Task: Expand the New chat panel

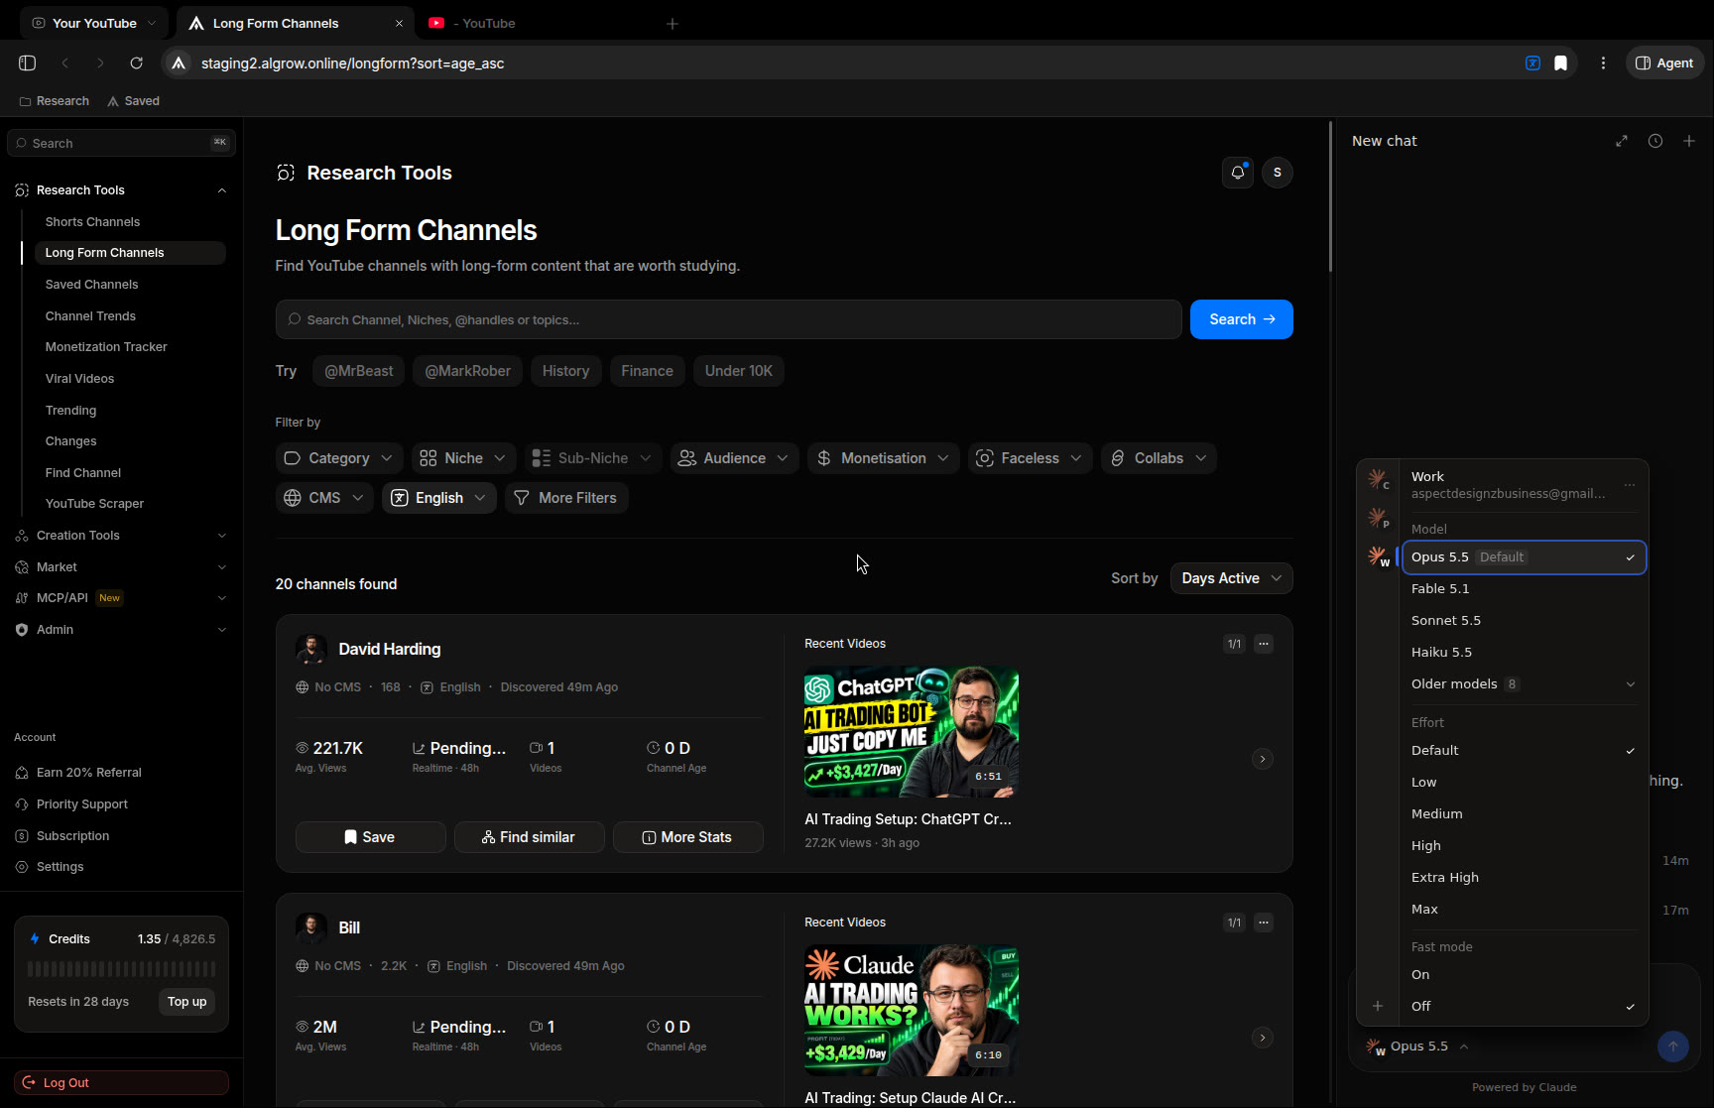Action: 1622,141
